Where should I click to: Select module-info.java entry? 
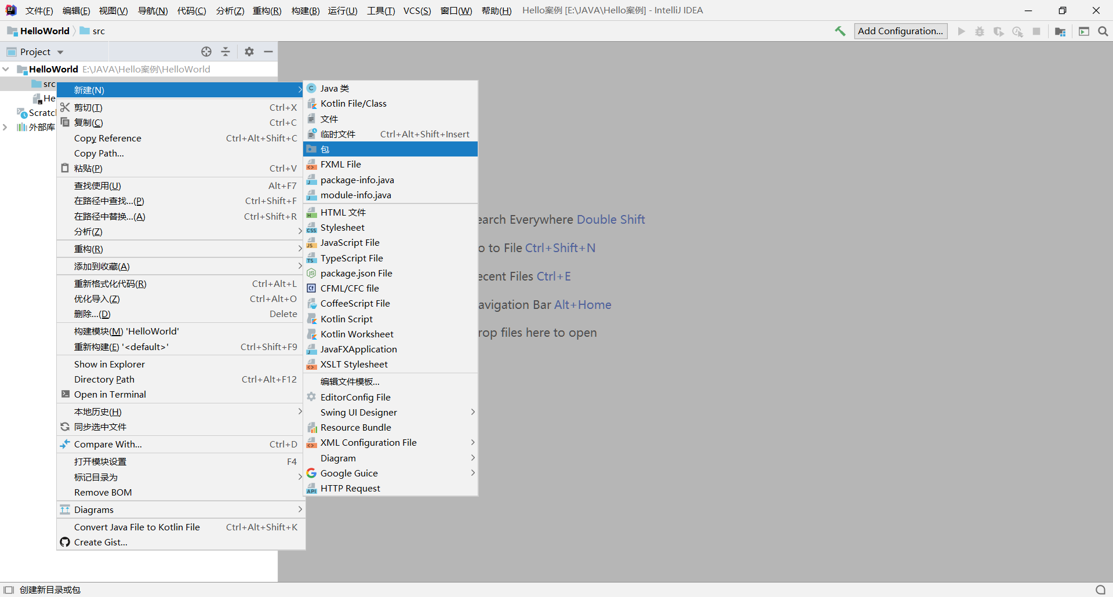coord(391,195)
